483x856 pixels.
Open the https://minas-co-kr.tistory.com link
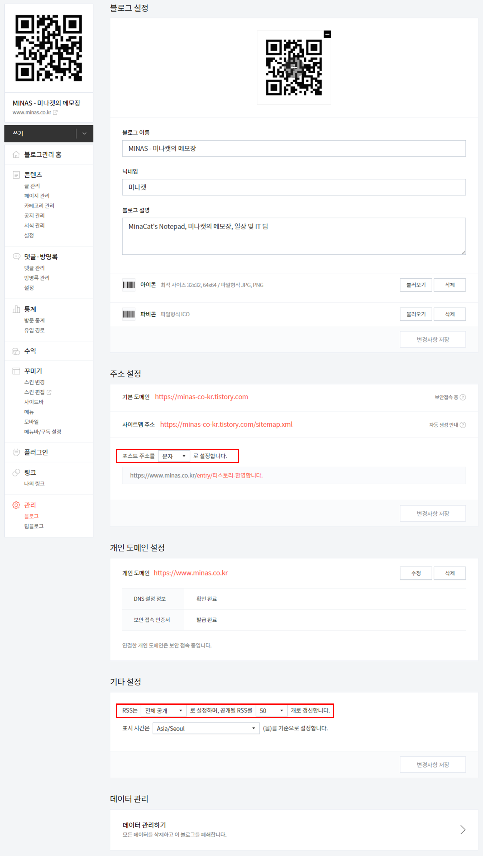201,397
